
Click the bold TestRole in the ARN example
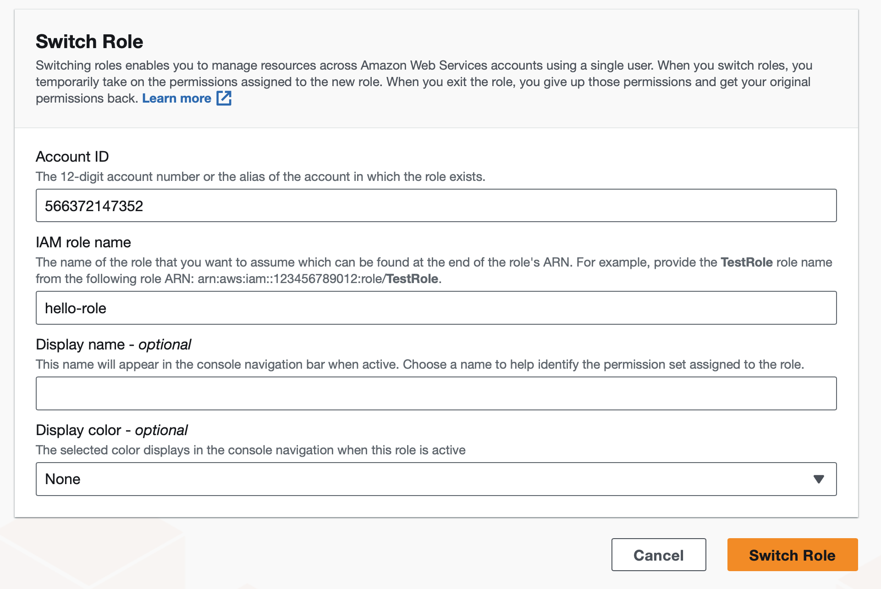412,279
